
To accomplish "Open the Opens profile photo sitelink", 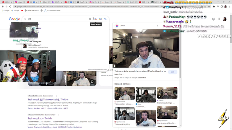I will click(x=55, y=108).
